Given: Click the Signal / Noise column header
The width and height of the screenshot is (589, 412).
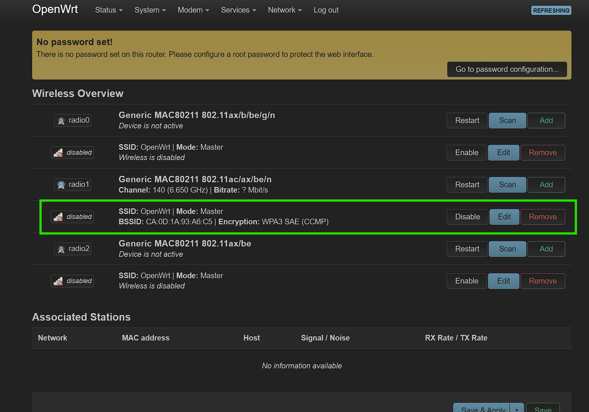Looking at the screenshot, I should (325, 338).
